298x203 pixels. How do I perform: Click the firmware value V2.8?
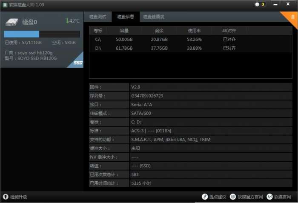point(135,87)
